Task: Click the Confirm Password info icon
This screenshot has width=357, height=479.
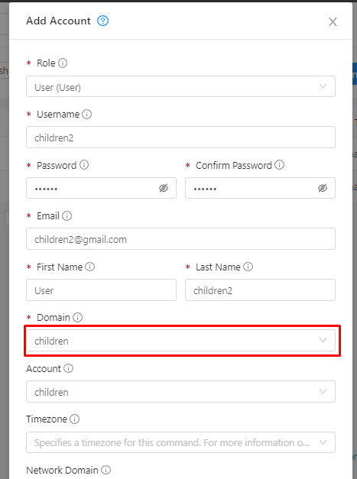Action: pyautogui.click(x=279, y=165)
